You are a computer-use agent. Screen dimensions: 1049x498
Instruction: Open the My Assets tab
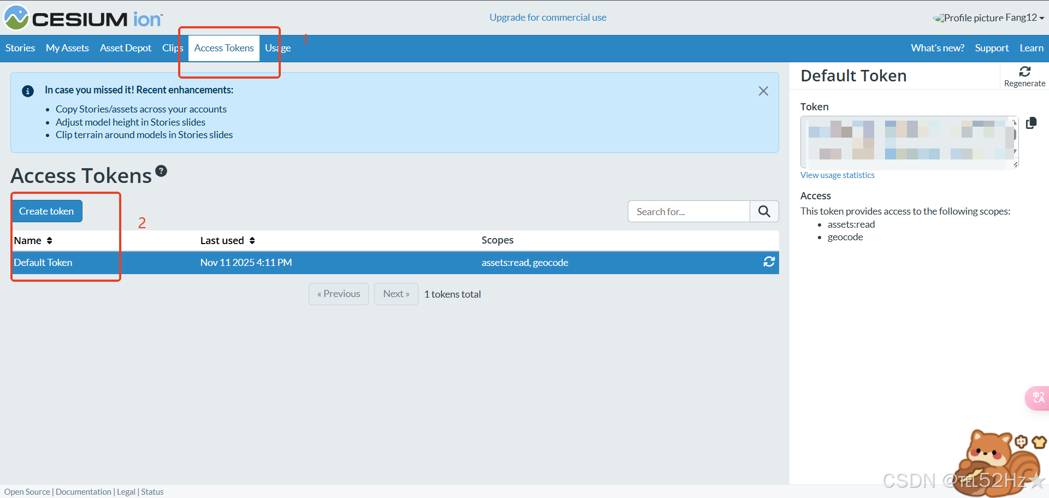[67, 48]
